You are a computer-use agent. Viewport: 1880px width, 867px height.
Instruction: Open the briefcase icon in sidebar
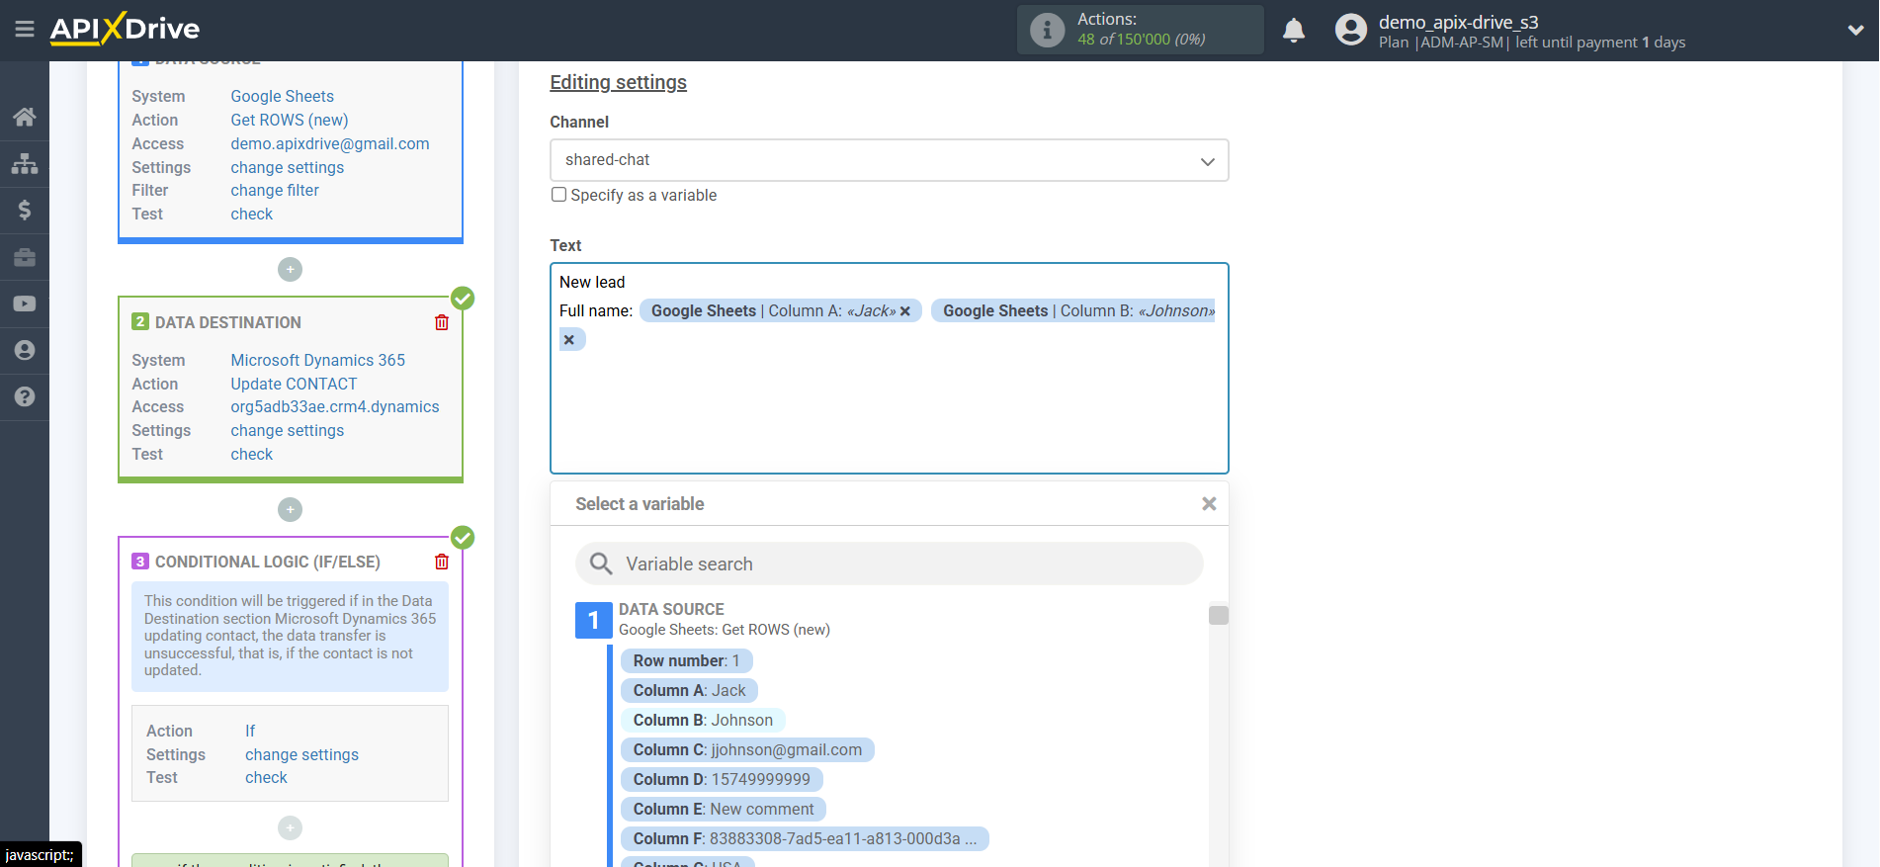click(25, 257)
